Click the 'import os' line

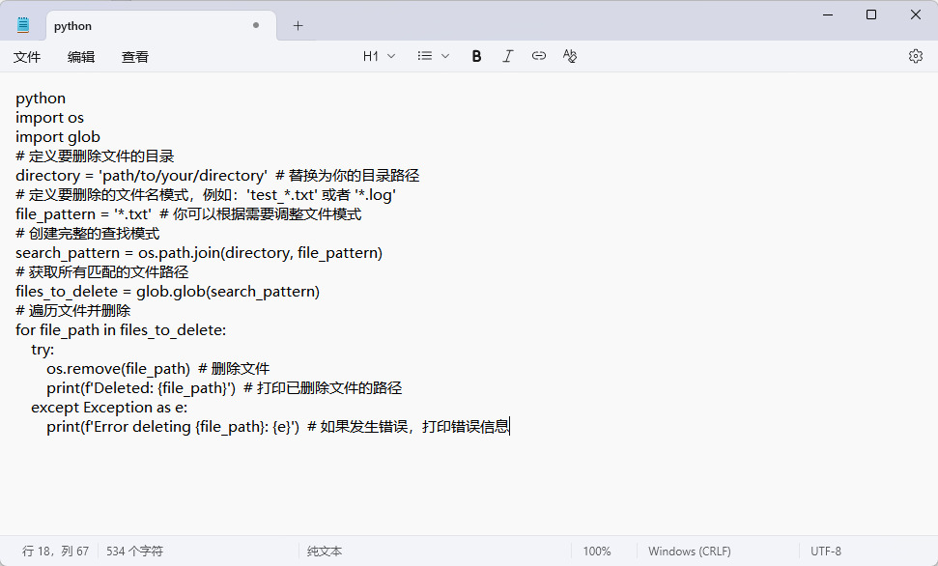(49, 117)
